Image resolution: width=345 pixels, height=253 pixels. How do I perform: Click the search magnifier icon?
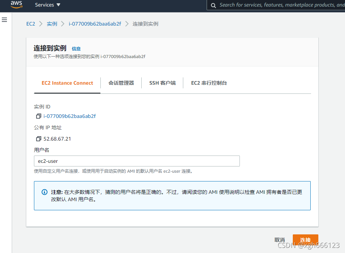click(213, 5)
